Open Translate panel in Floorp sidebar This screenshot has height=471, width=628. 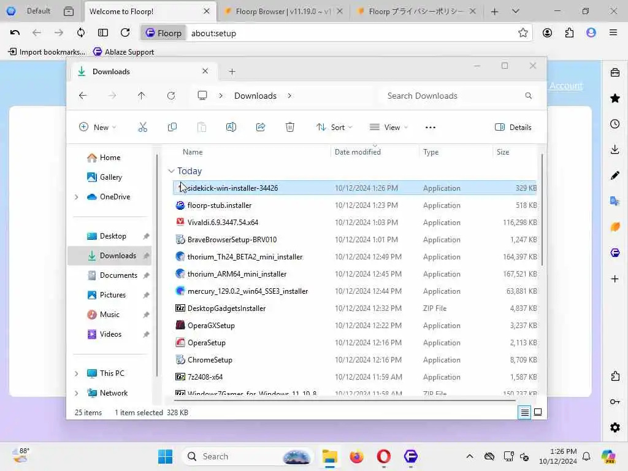[x=615, y=201]
